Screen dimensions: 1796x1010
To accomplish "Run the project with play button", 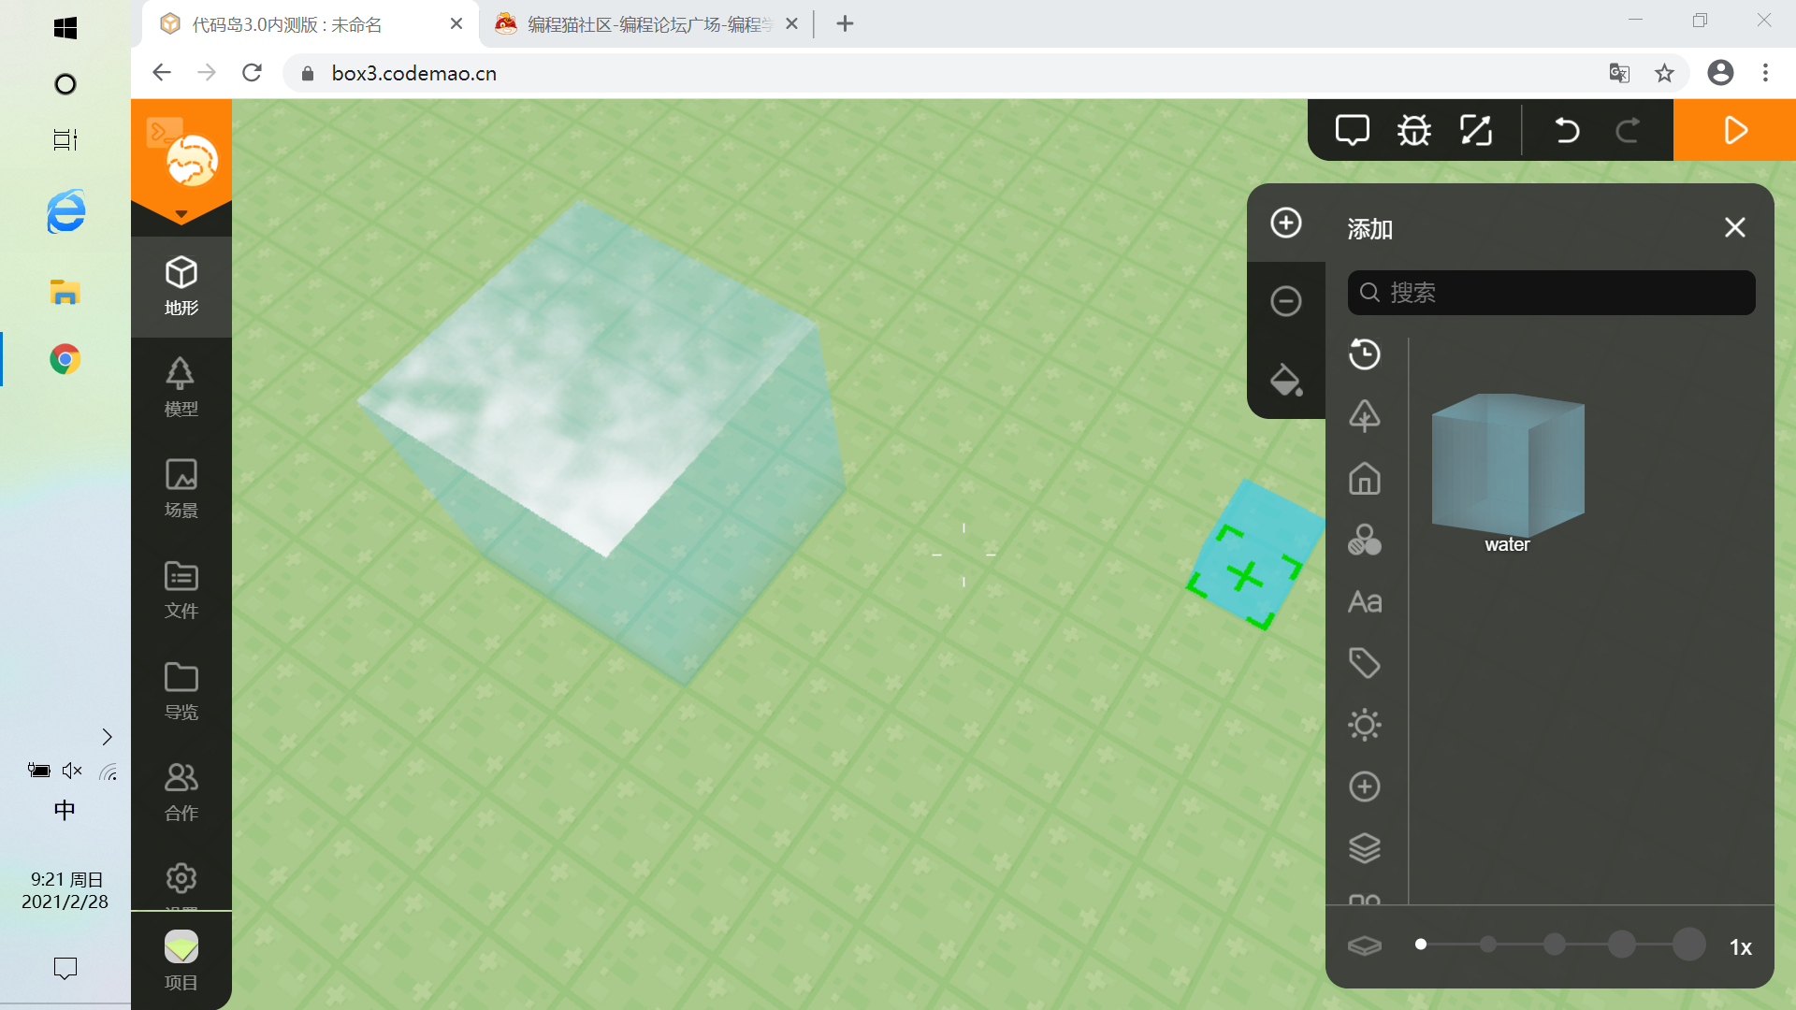I will tap(1734, 130).
